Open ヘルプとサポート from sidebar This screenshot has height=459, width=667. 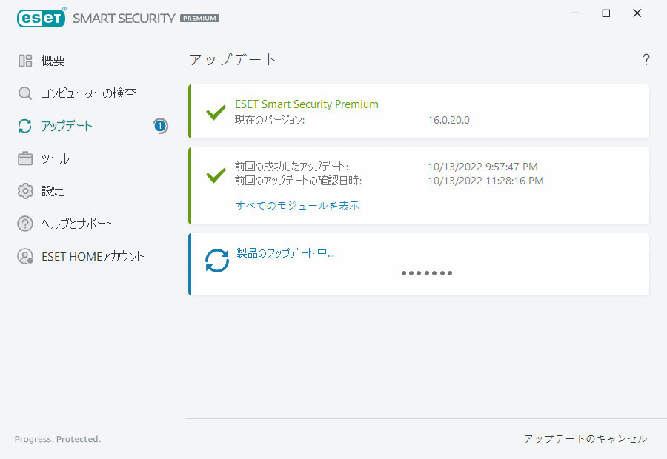click(77, 224)
